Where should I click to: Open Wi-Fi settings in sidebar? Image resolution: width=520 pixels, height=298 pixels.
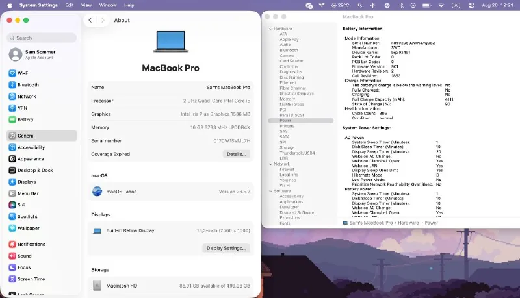[x=42, y=73]
